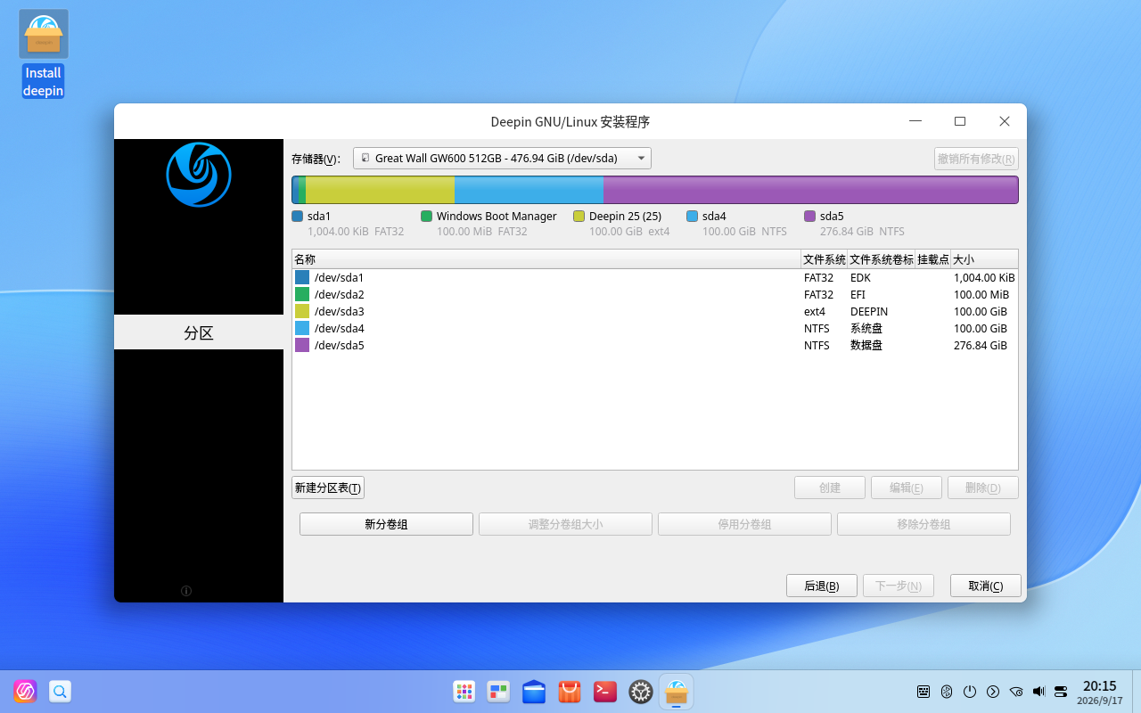Open Install deepin desktop shortcut
The height and width of the screenshot is (713, 1141).
(44, 53)
